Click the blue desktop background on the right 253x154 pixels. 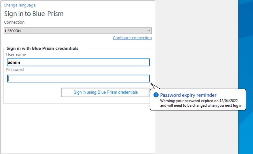pos(245,64)
